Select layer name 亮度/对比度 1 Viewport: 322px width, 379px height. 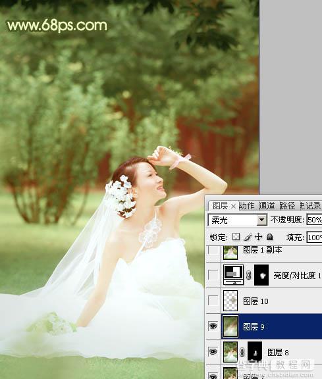298,276
